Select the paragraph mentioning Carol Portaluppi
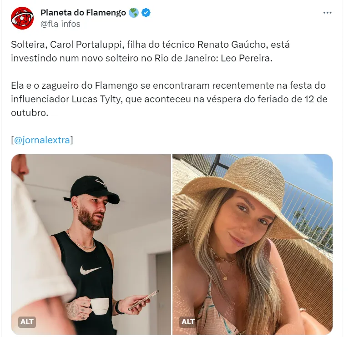Viewport: 359px width, 337px height. coord(151,51)
